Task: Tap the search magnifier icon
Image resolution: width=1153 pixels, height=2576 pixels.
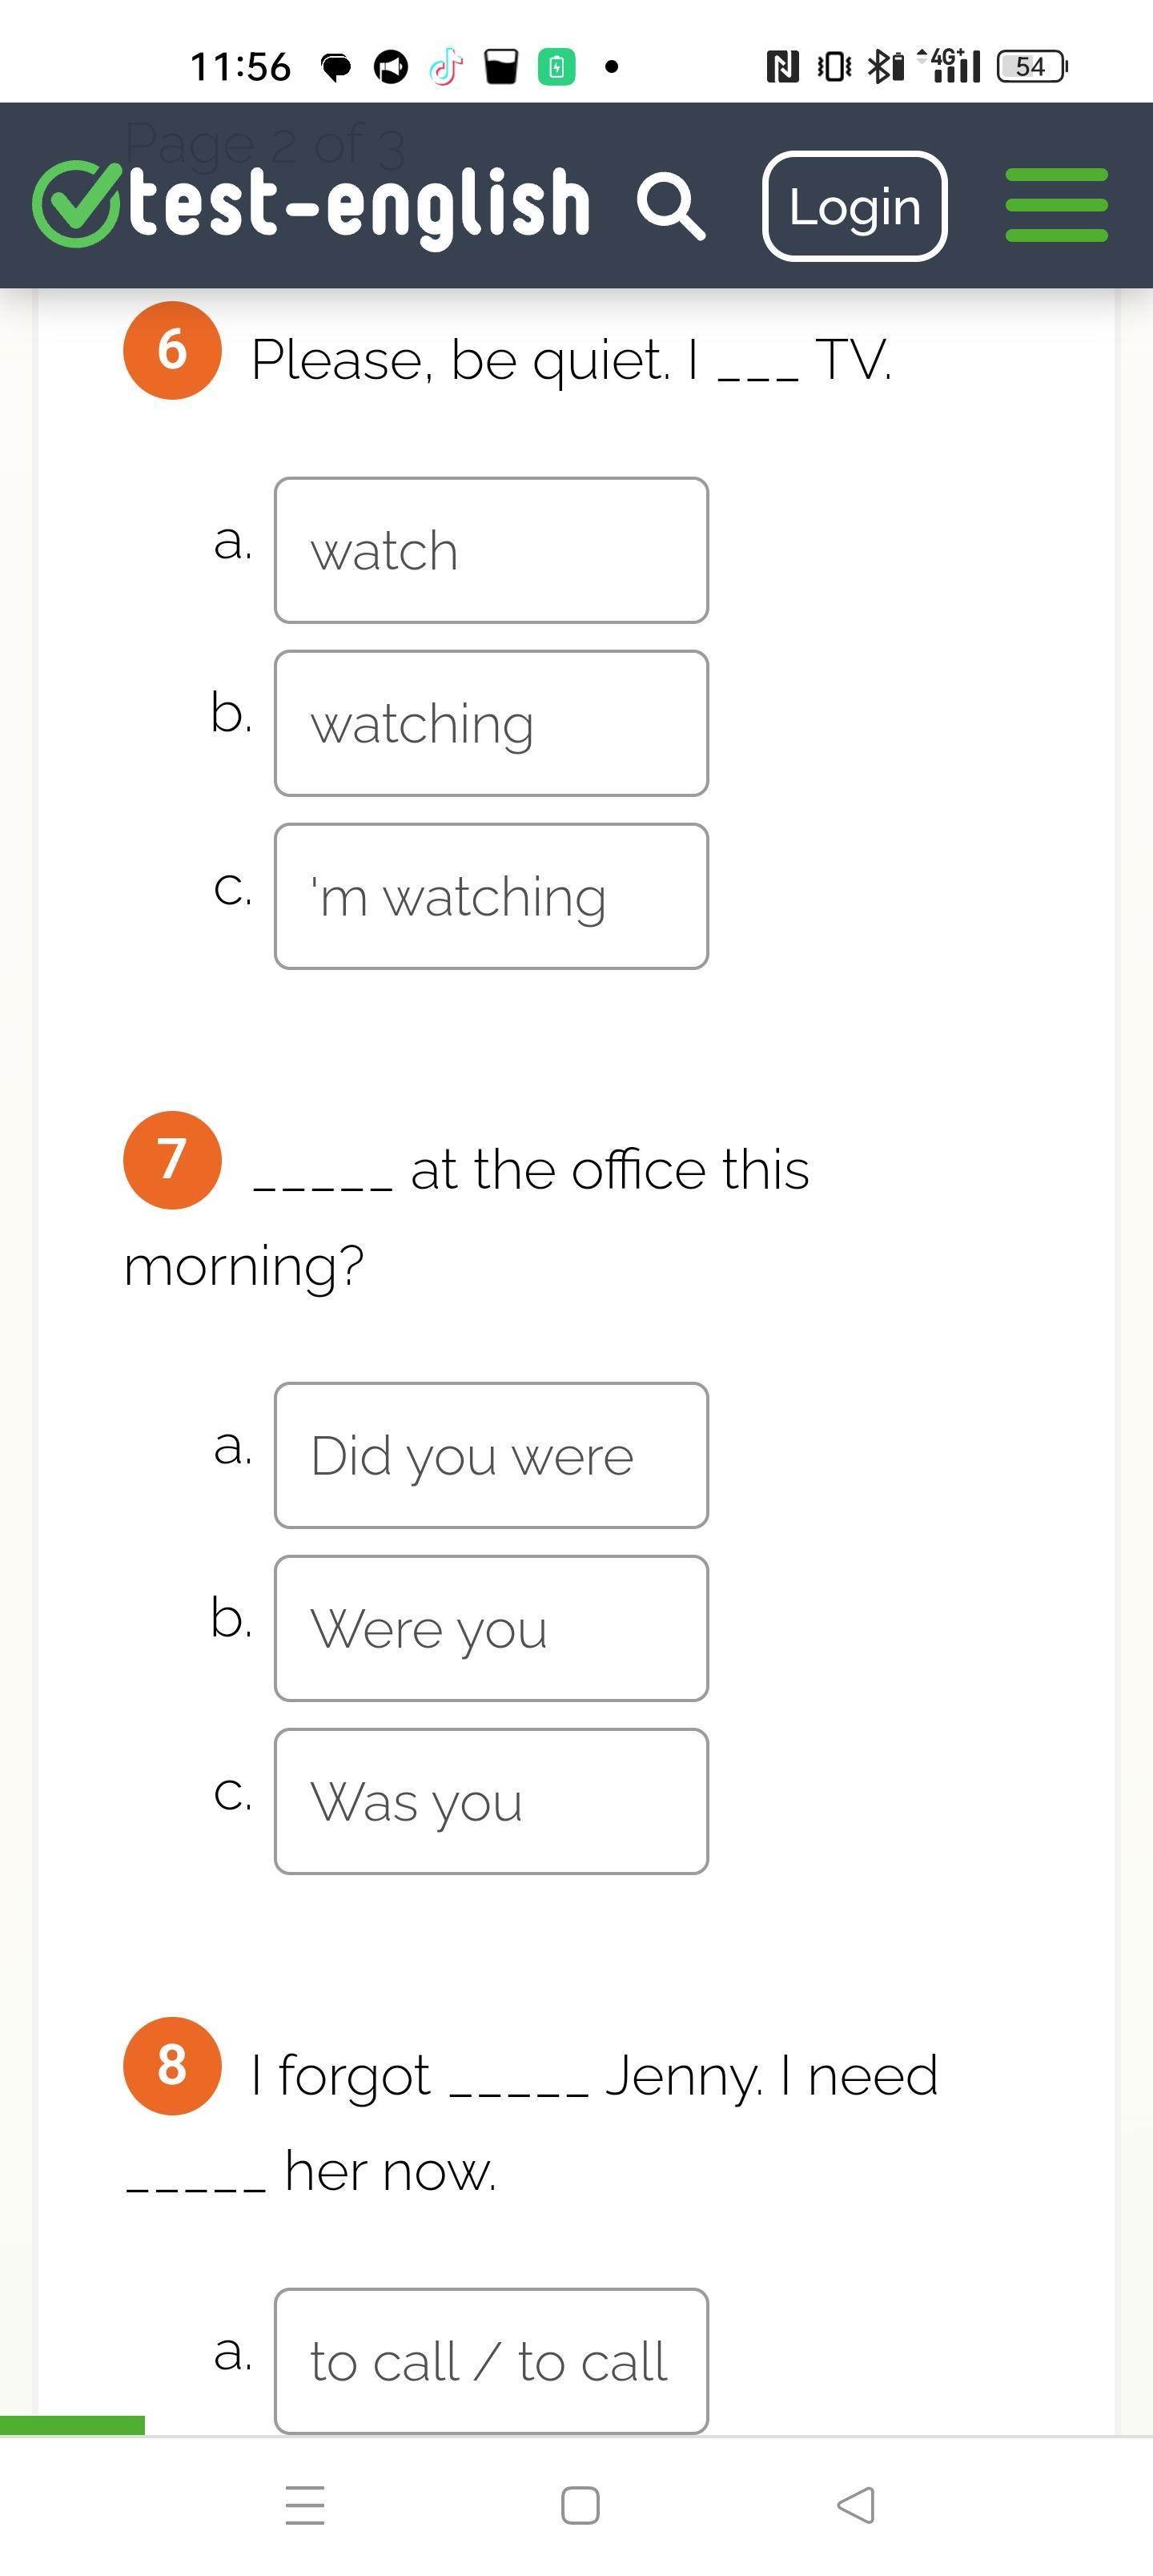Action: [x=671, y=206]
